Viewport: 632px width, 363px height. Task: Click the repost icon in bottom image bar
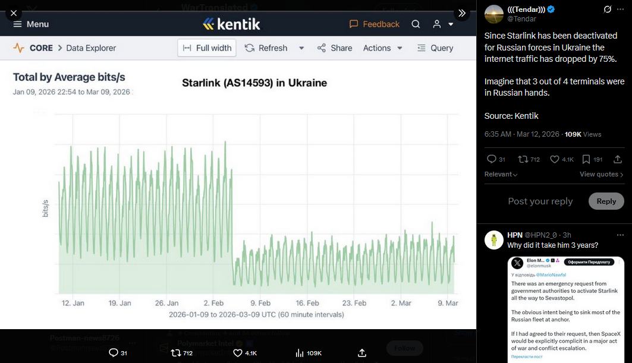point(176,353)
